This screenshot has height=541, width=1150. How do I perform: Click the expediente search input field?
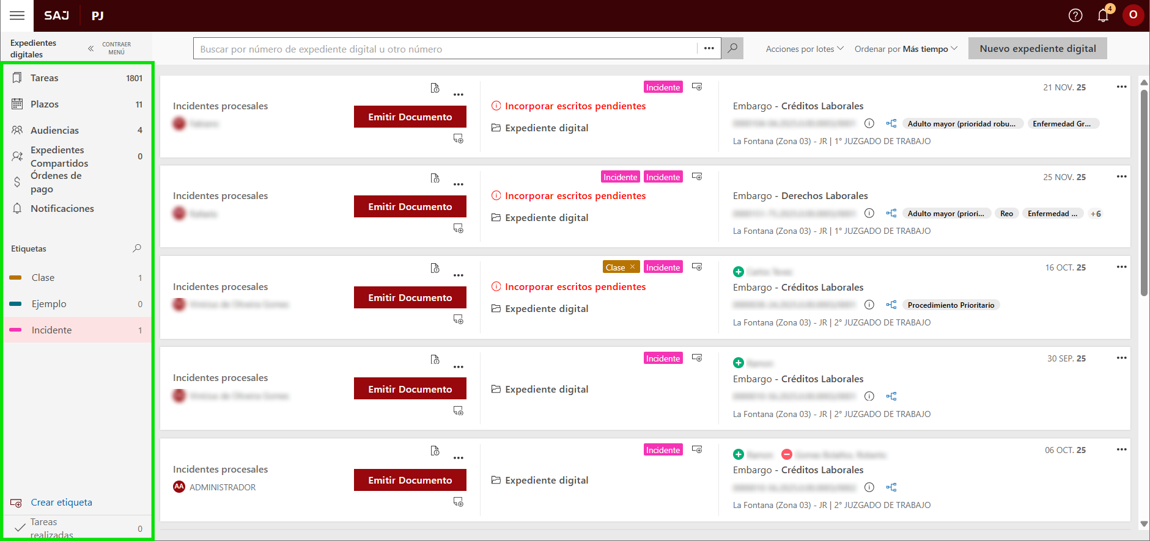click(445, 49)
